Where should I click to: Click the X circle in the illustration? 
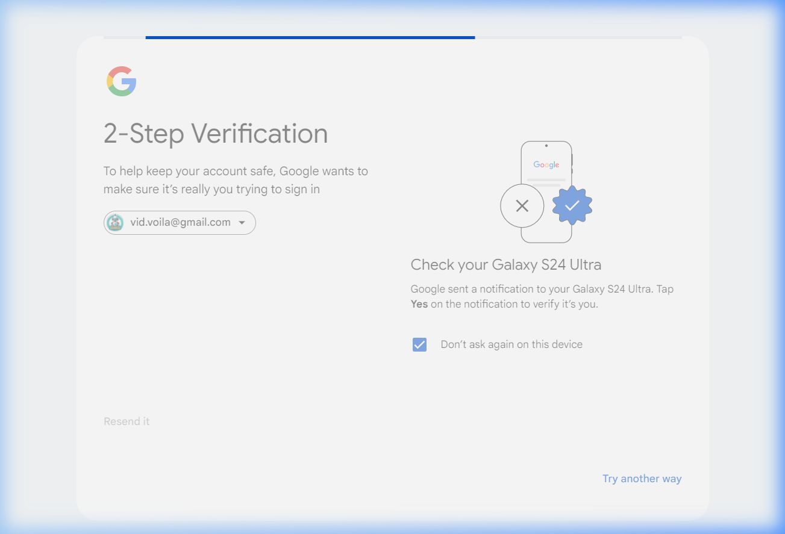(522, 206)
